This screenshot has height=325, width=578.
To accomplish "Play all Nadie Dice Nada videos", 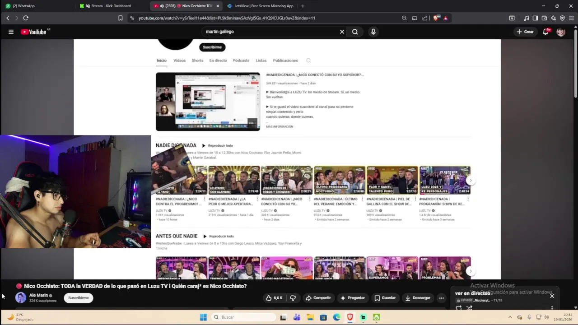I will pyautogui.click(x=217, y=146).
